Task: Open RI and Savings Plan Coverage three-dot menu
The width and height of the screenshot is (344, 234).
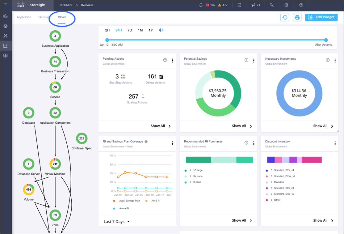Action: click(172, 143)
